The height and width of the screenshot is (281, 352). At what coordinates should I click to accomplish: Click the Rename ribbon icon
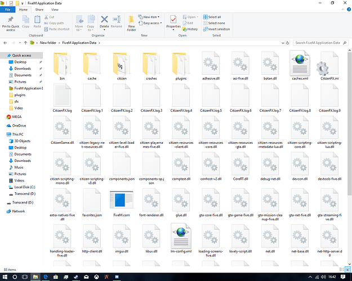click(x=117, y=22)
